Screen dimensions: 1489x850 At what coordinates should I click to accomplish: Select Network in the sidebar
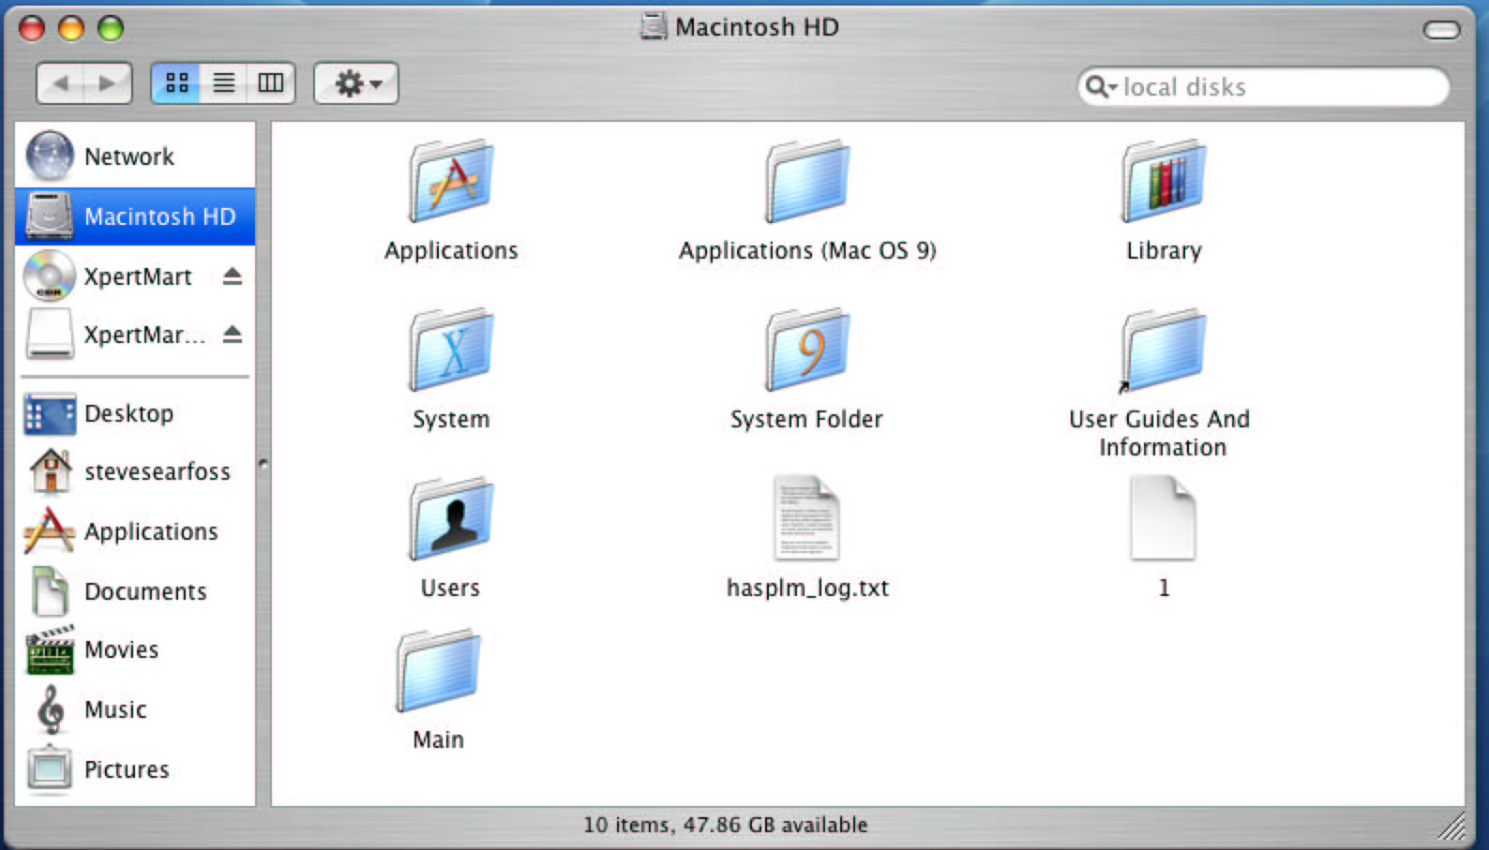(135, 157)
